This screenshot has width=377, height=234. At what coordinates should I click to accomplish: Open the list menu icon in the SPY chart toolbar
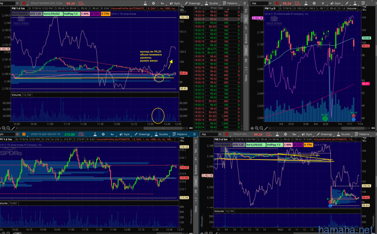pos(194,134)
